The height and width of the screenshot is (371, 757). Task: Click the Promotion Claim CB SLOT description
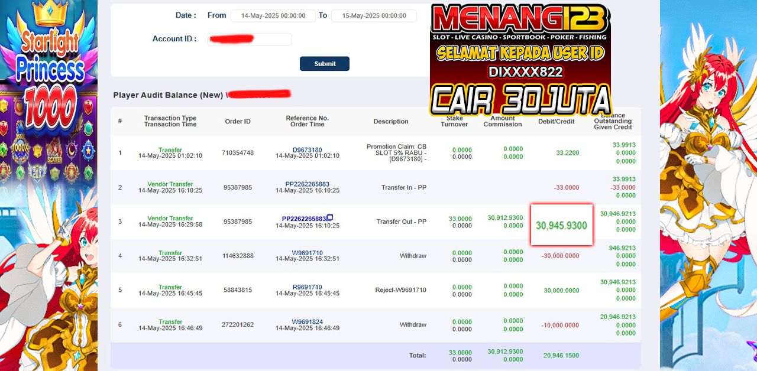[x=396, y=153]
